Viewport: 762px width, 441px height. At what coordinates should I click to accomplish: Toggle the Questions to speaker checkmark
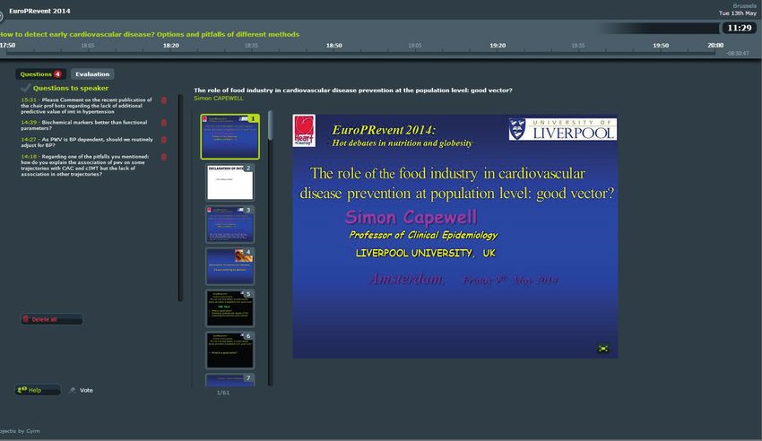click(25, 88)
